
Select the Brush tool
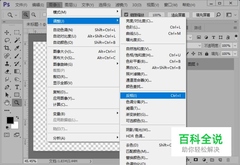point(17,56)
